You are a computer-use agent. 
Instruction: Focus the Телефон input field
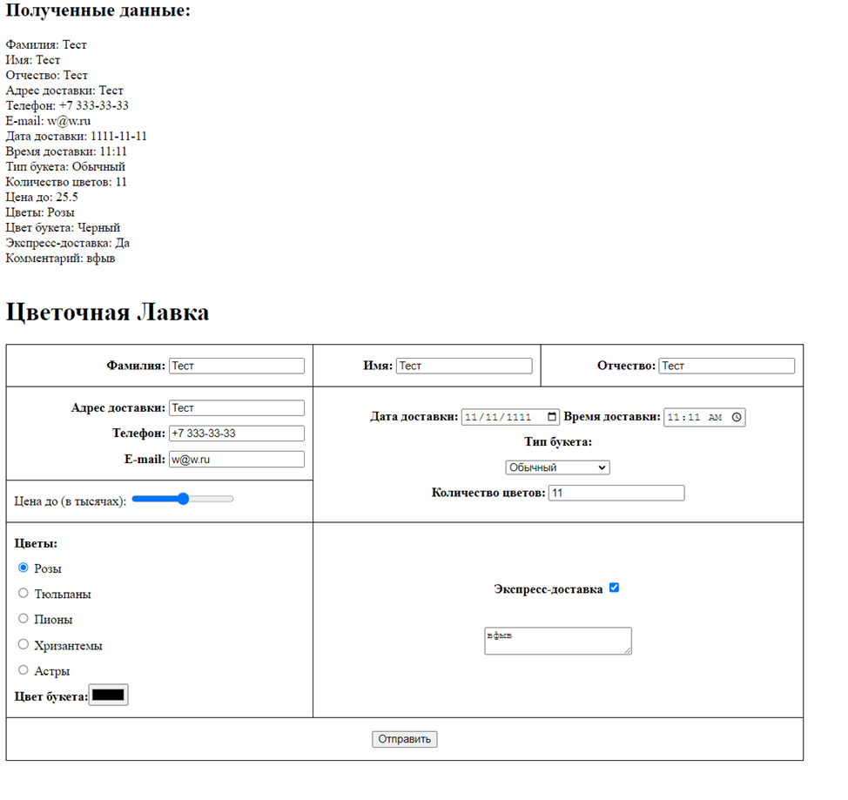coord(236,434)
